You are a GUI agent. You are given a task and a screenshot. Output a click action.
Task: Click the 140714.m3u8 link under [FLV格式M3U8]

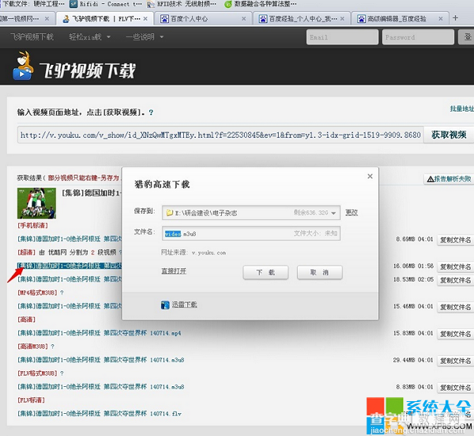click(100, 387)
